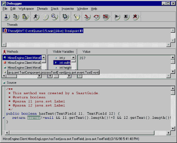Click the Methods list scroll-right arrow
The width and height of the screenshot is (177, 143).
pyautogui.click(x=39, y=76)
